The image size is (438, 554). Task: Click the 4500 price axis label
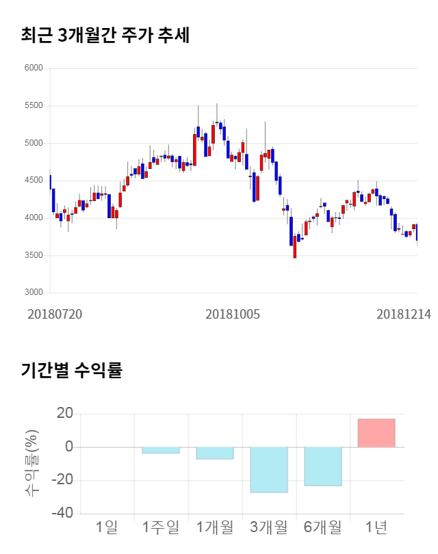click(x=34, y=181)
